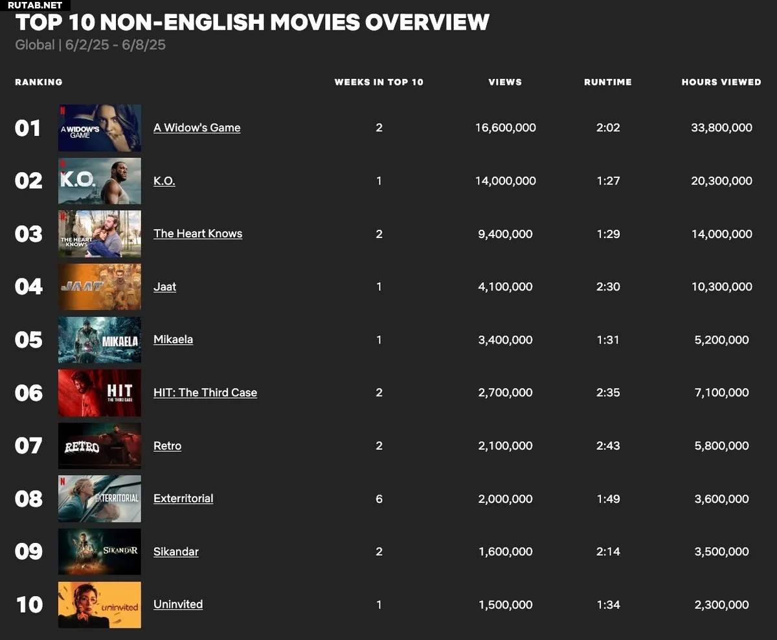Click the 33,800,000 hours viewed value

click(x=722, y=127)
